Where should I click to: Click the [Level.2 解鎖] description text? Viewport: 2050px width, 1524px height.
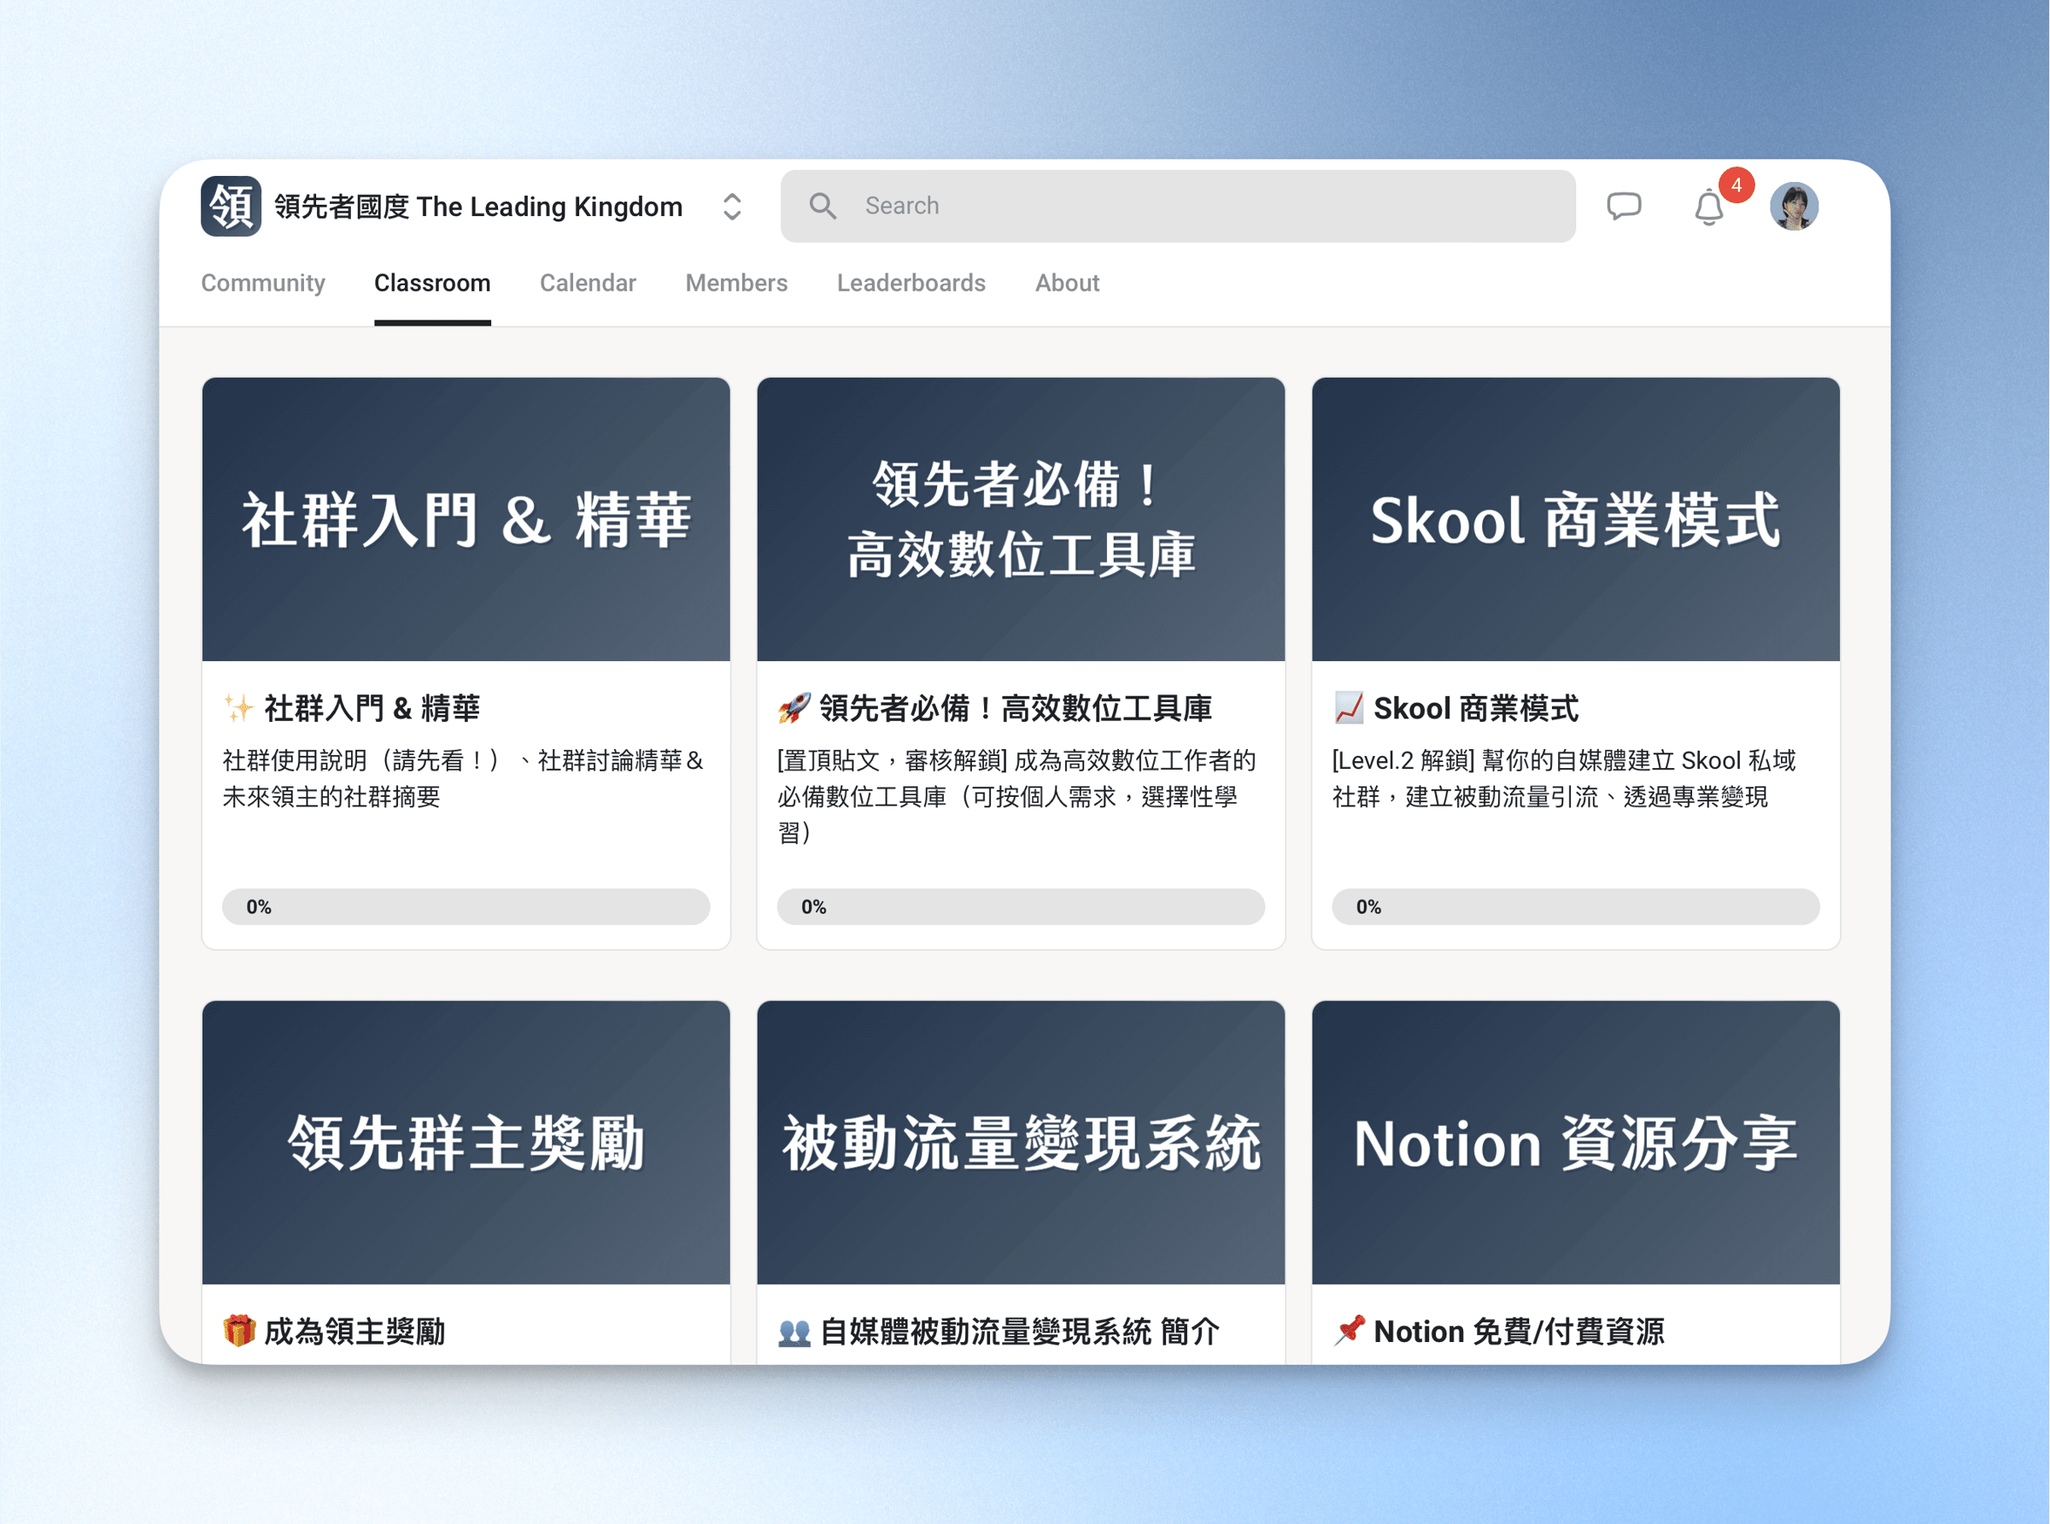[x=1564, y=777]
